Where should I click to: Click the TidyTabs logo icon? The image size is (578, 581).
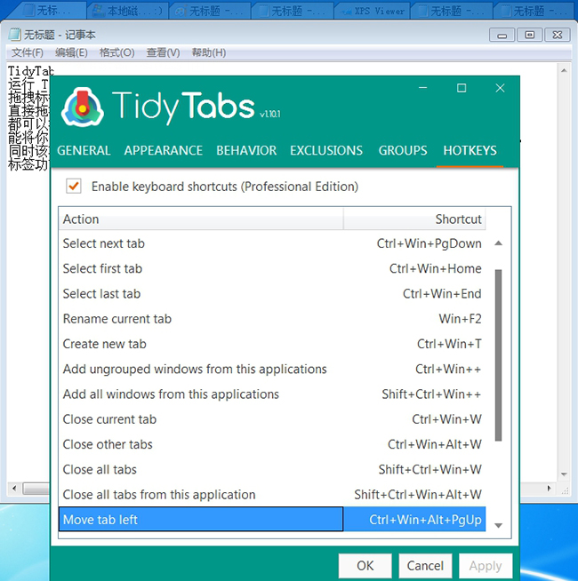[x=83, y=107]
